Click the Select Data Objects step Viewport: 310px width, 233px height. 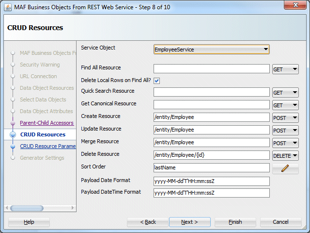[x=43, y=100]
